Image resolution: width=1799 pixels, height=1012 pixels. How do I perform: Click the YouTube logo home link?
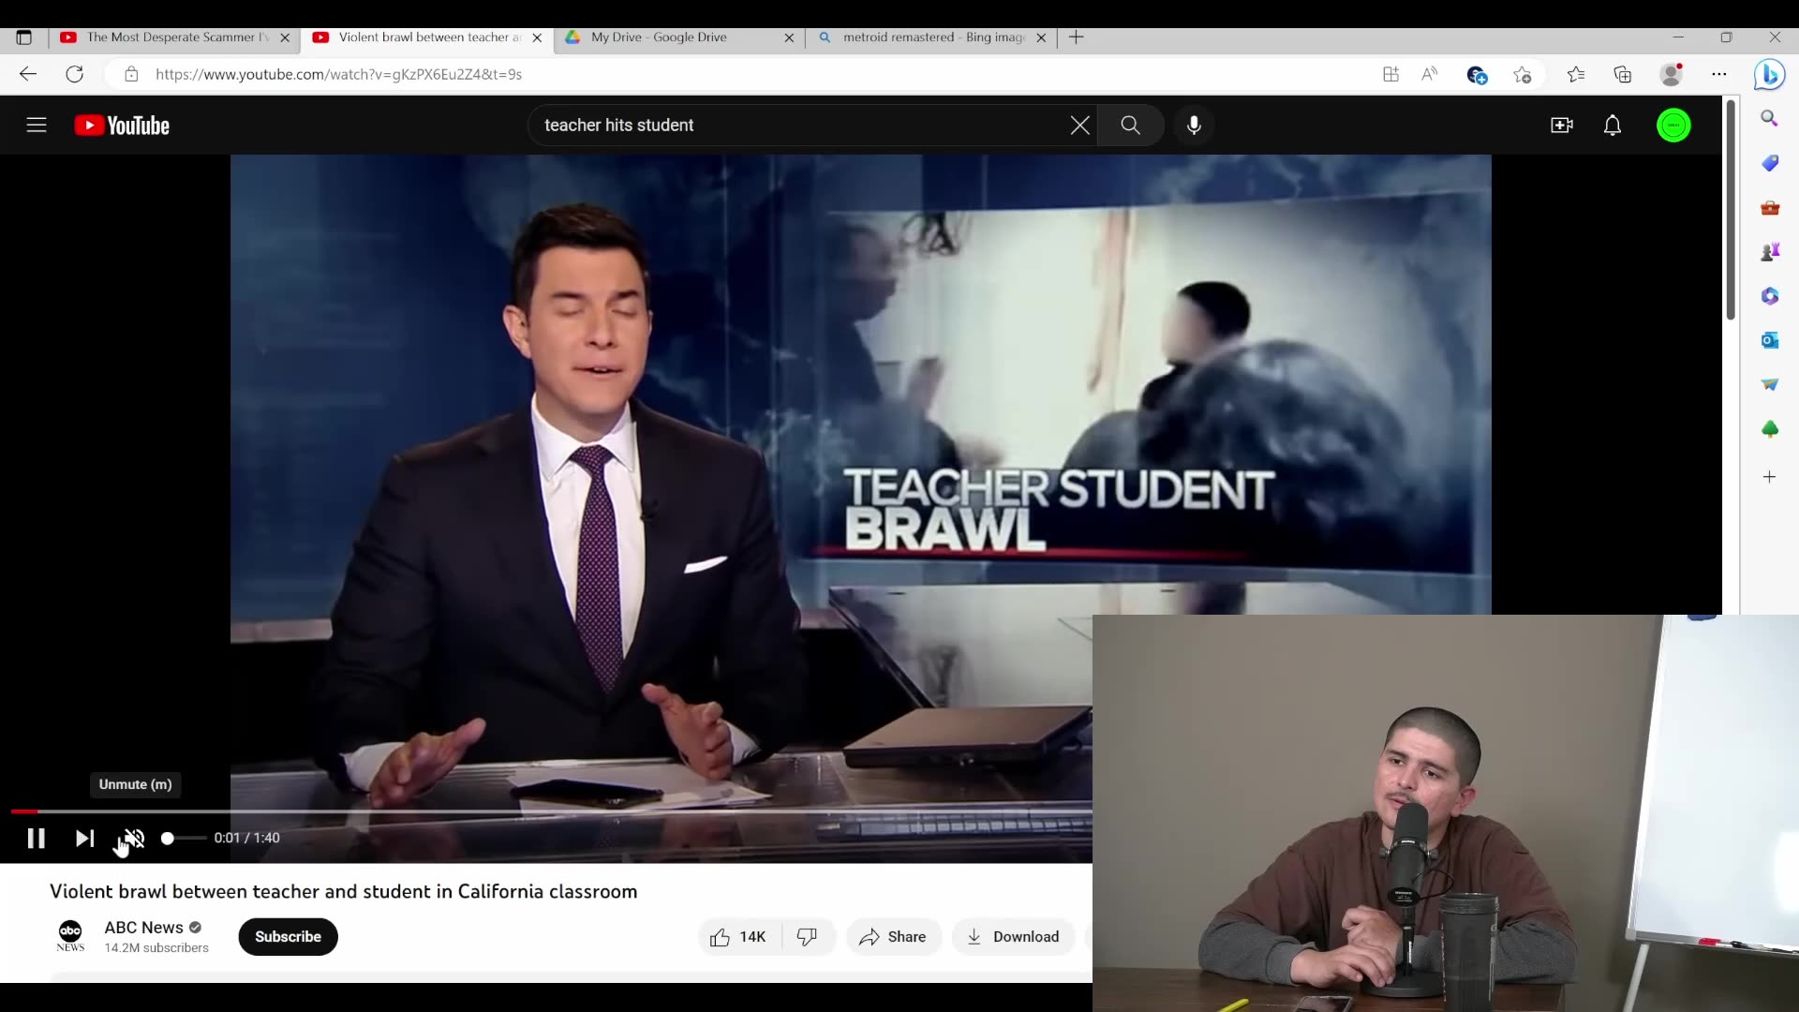122,126
